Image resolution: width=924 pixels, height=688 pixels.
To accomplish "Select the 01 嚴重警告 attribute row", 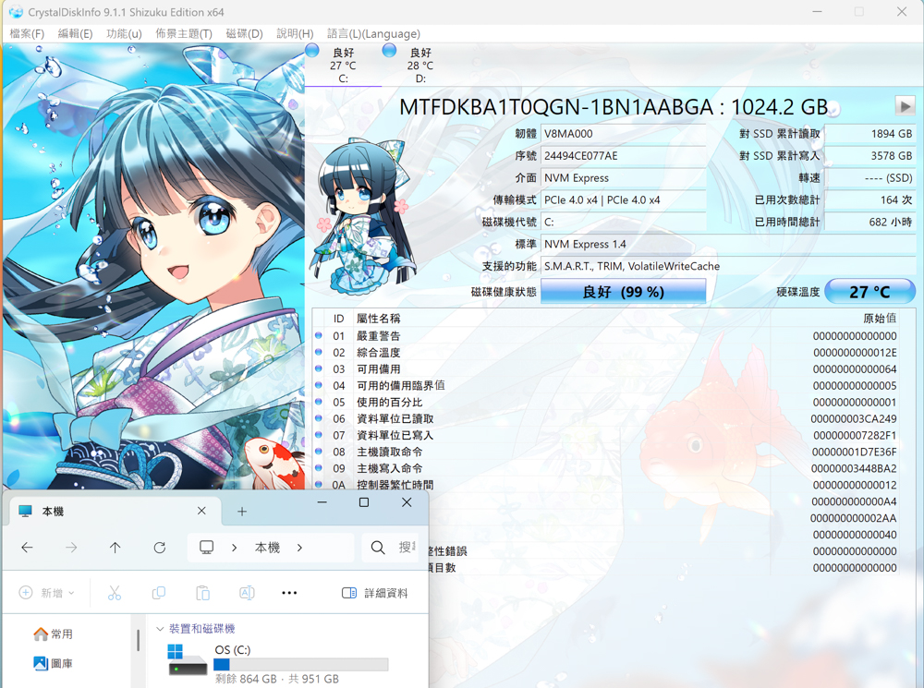I will click(x=606, y=336).
